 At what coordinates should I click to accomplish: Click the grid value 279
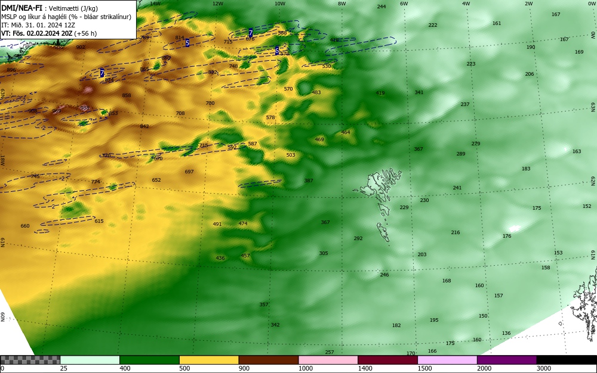[476, 144]
